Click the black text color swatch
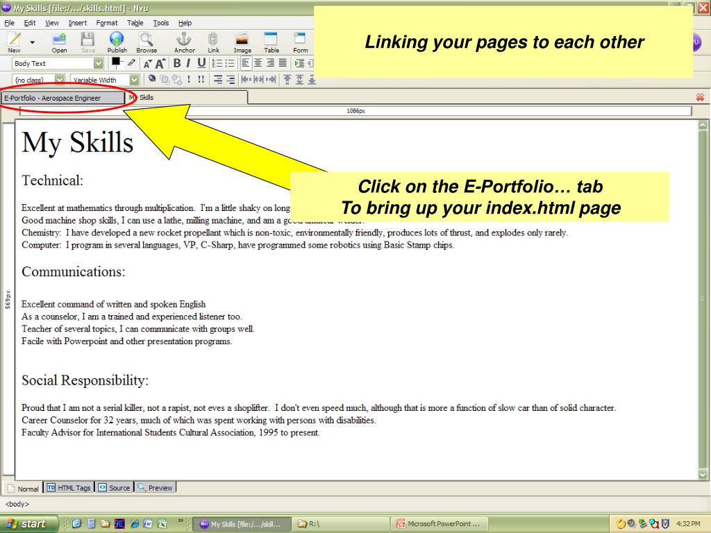711x533 pixels. (116, 62)
